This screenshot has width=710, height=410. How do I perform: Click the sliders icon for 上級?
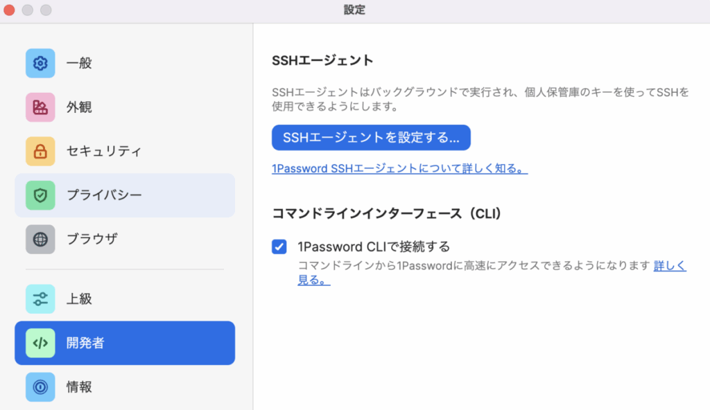[x=40, y=299]
